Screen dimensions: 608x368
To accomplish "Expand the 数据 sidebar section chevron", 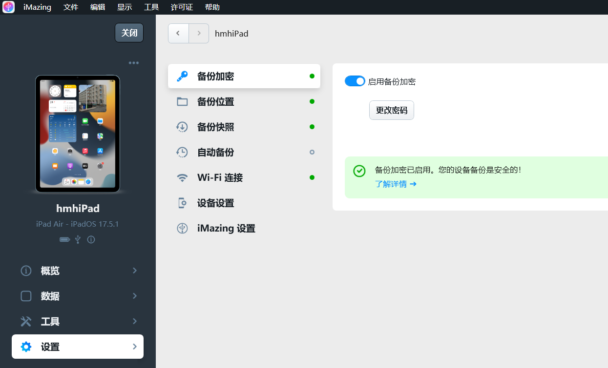I will pyautogui.click(x=135, y=296).
